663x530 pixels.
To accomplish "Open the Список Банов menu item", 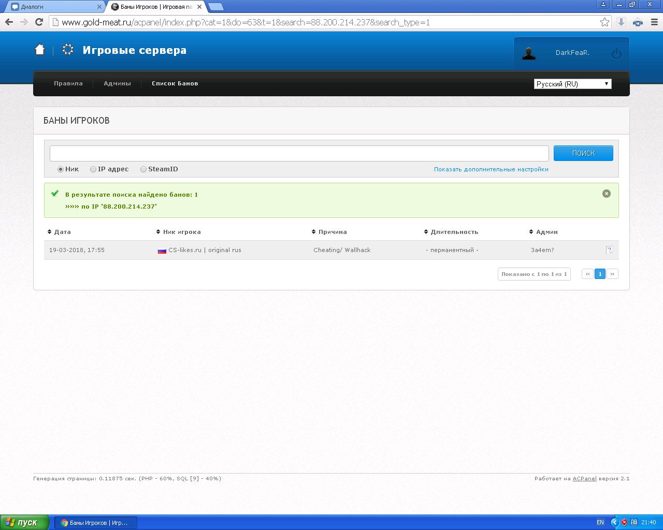I will [x=175, y=83].
